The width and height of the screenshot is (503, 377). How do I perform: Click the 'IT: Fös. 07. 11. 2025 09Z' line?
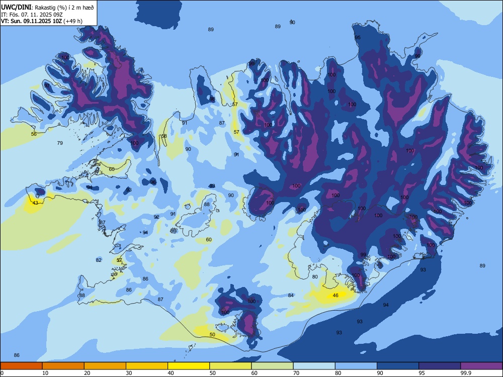pos(32,15)
